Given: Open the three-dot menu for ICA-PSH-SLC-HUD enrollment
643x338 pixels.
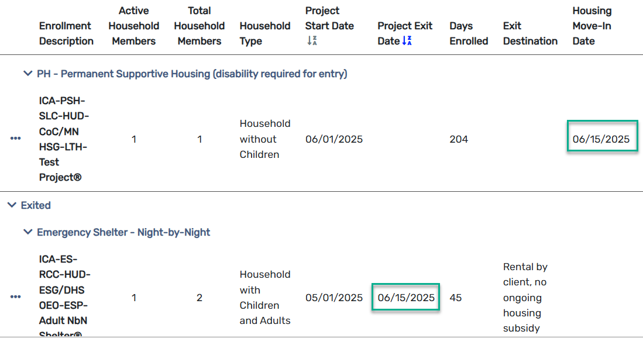Looking at the screenshot, I should point(16,139).
